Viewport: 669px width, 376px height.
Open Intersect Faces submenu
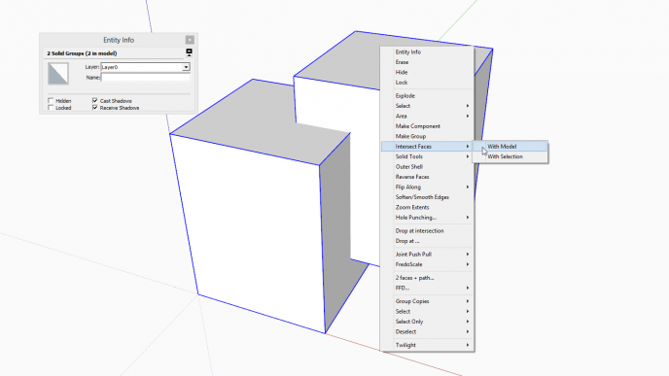pos(427,147)
